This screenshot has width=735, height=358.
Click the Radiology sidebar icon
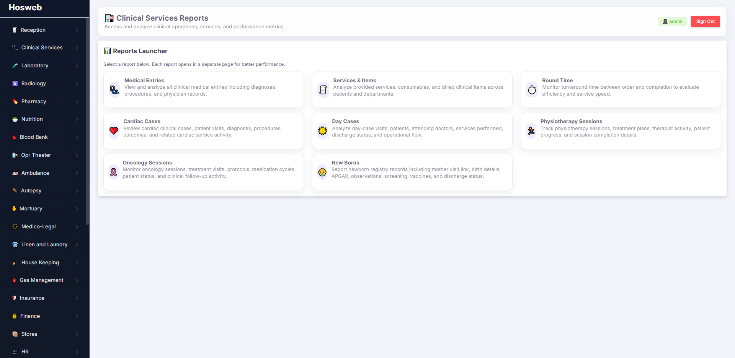[x=15, y=84]
